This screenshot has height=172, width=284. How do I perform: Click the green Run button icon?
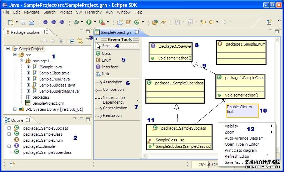point(89,22)
